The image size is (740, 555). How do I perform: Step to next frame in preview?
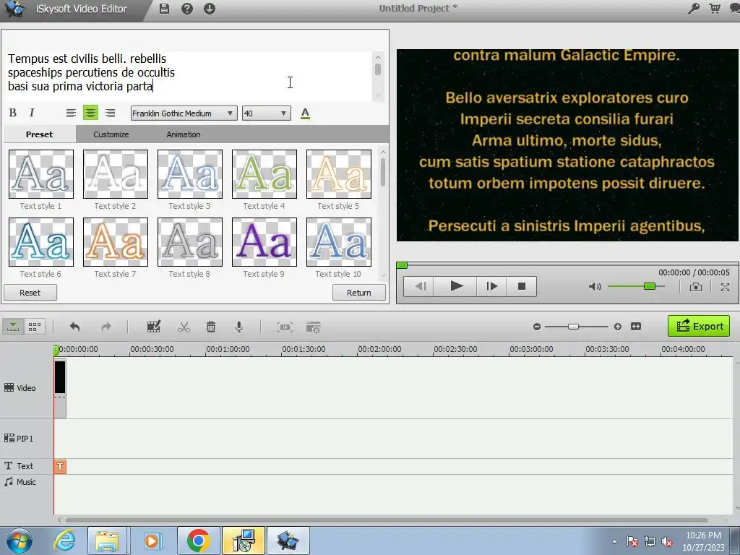click(491, 286)
